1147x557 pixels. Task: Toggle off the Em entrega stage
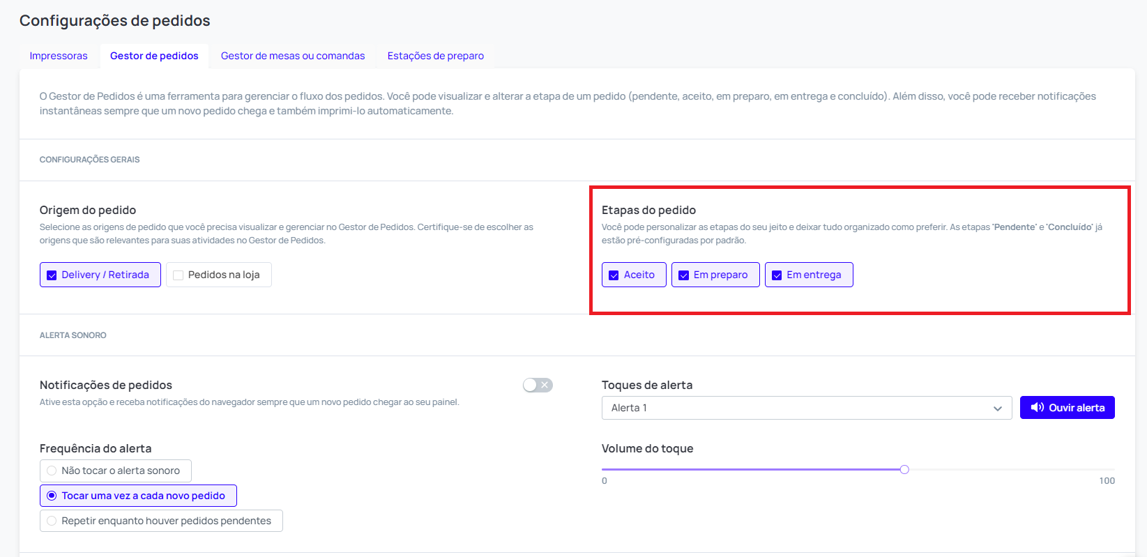[x=777, y=275]
